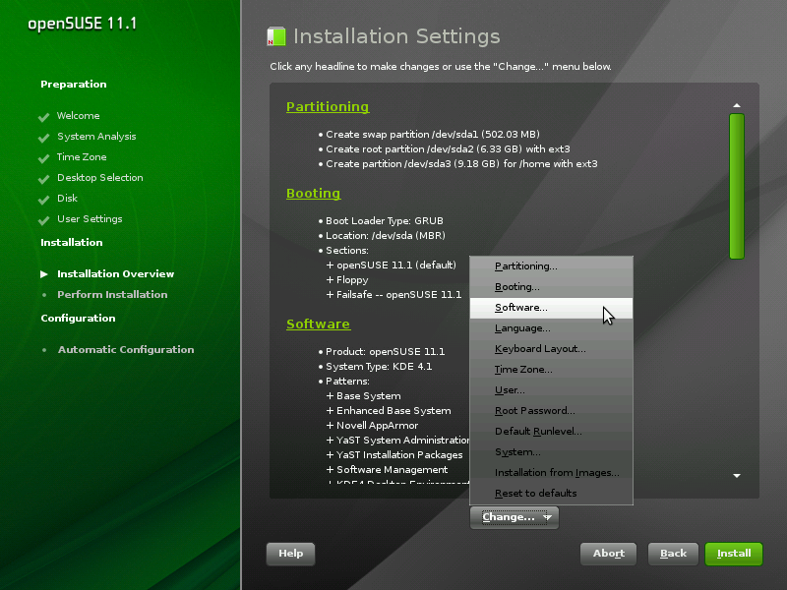Click the checkmark beside Desktop Selection
This screenshot has height=590, width=787.
[43, 179]
